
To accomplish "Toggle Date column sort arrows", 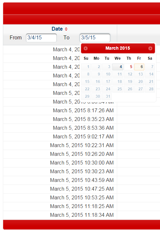I will pyautogui.click(x=66, y=29).
